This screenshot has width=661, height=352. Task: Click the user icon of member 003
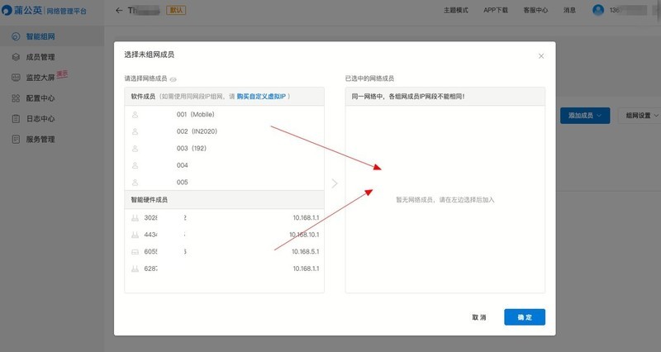135,149
